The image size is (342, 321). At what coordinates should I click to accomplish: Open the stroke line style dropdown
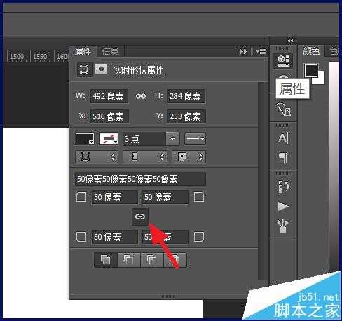(195, 139)
